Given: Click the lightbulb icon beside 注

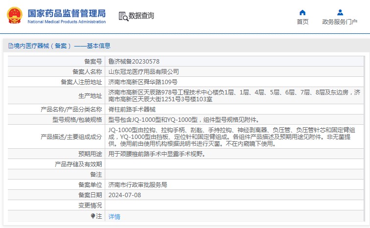Looking at the screenshot, I should pos(93,216).
